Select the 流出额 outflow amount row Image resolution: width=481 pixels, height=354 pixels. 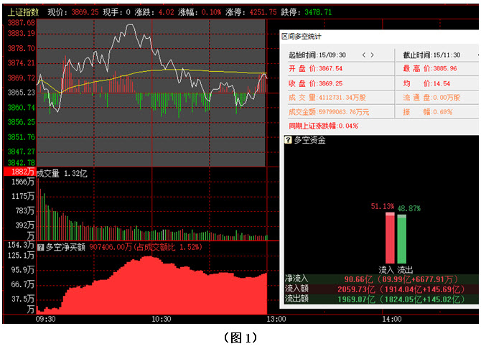[381, 298]
